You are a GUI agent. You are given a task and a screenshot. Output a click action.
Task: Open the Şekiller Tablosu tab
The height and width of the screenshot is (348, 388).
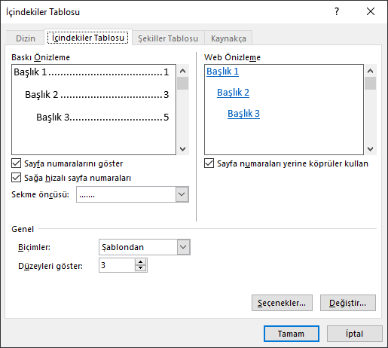tap(168, 38)
